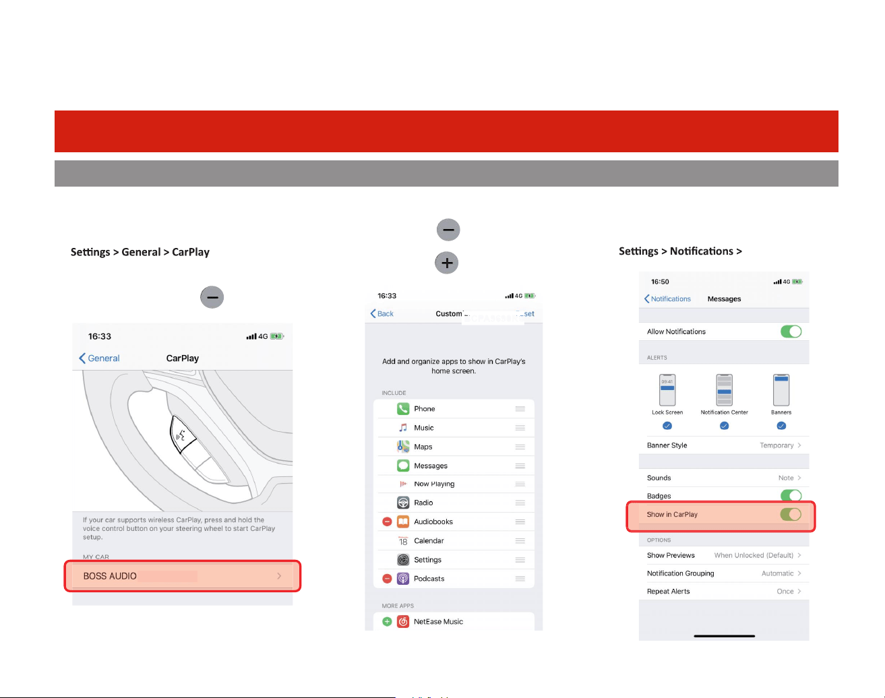This screenshot has width=885, height=698.
Task: Tap the "Note" sound value
Action: [786, 478]
